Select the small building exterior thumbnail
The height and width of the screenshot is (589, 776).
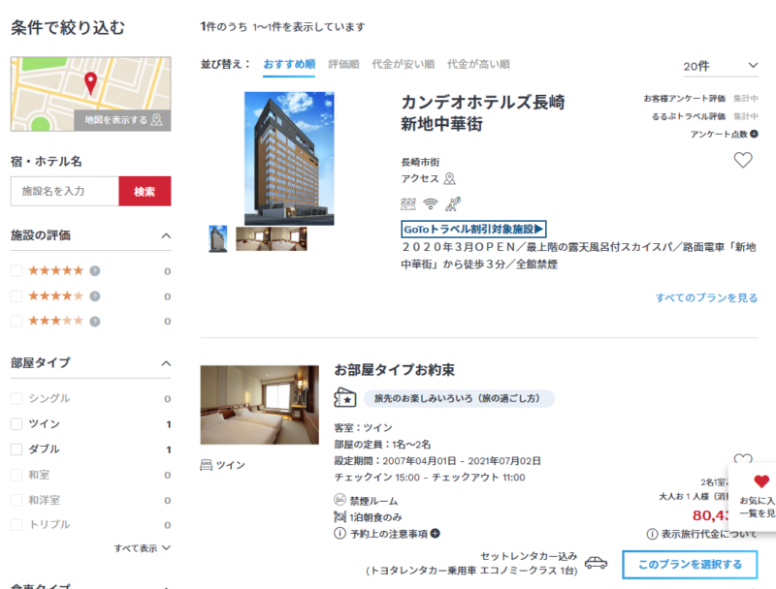point(217,239)
